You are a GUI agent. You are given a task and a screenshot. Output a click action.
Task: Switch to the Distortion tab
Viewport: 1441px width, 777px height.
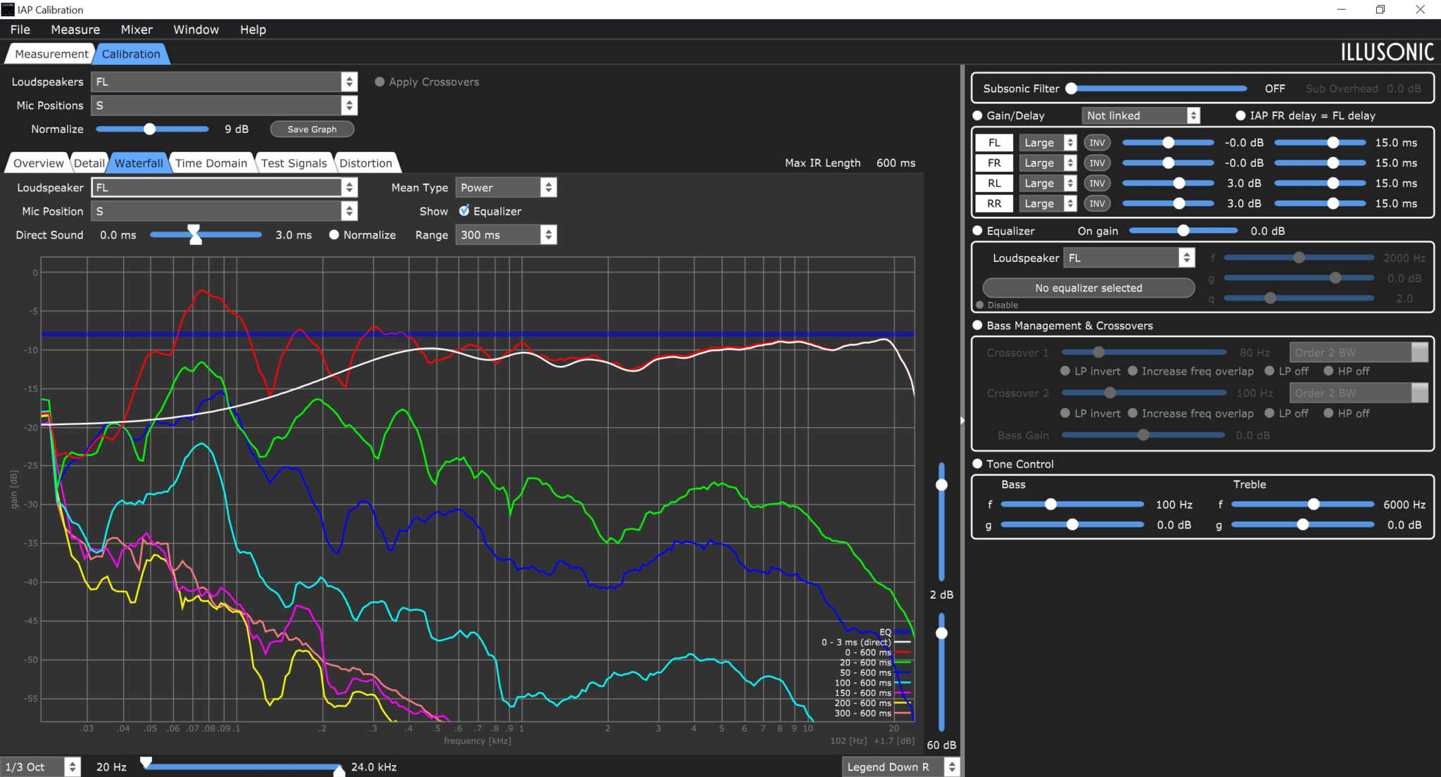[366, 163]
